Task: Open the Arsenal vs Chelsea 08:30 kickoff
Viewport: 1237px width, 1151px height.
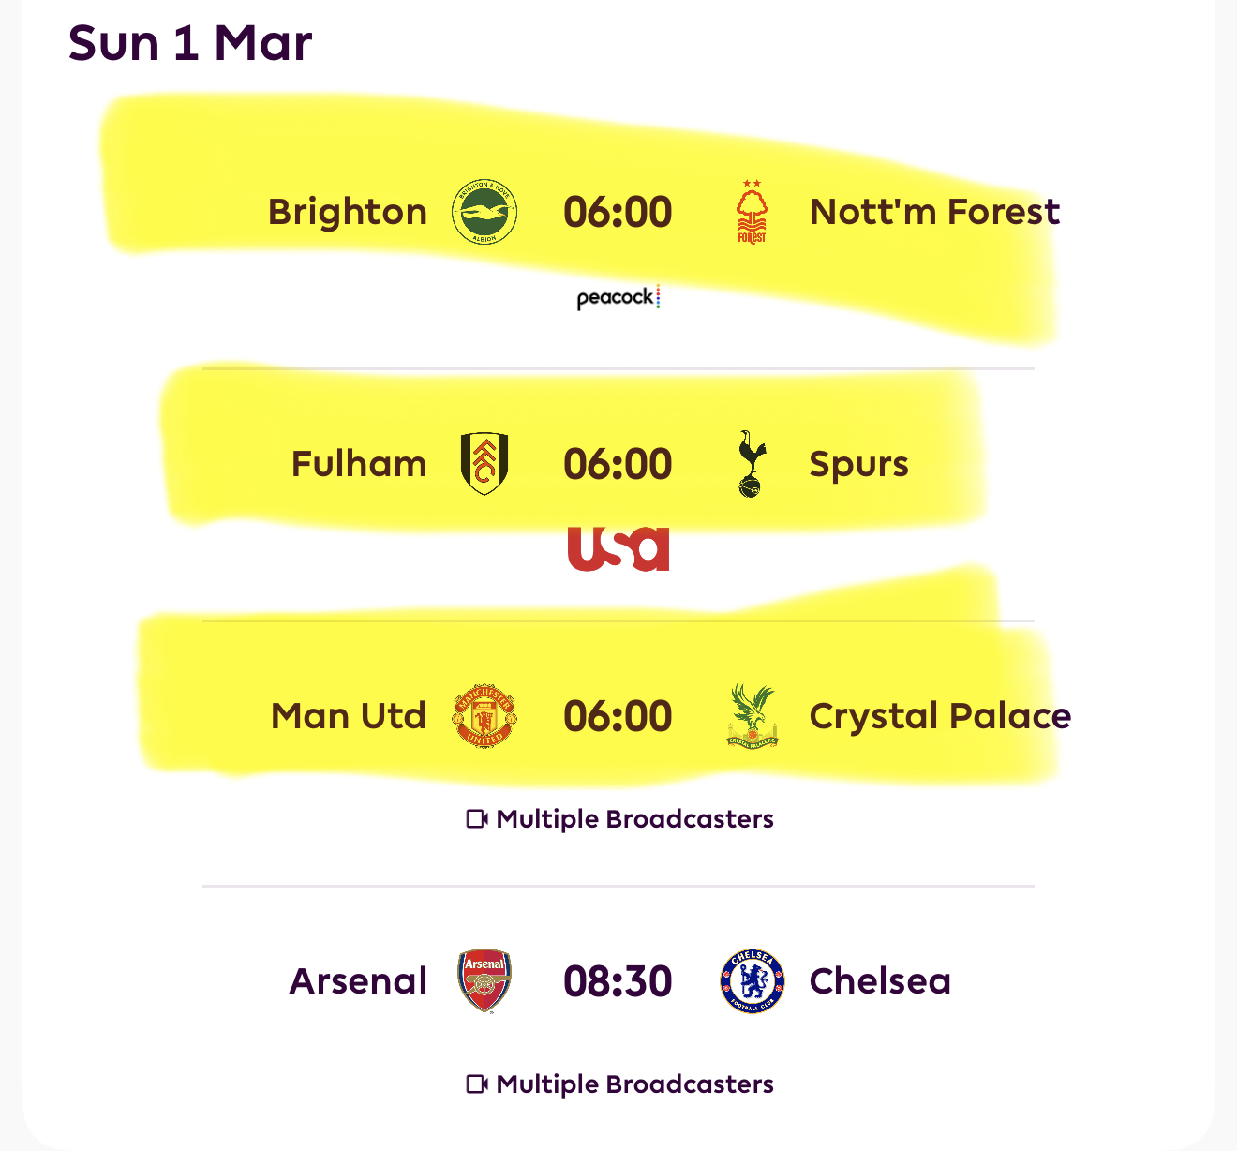Action: click(x=618, y=981)
